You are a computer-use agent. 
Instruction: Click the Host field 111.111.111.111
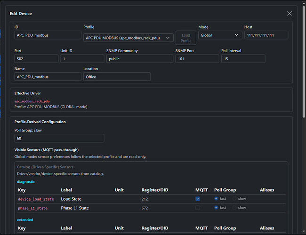pyautogui.click(x=266, y=35)
